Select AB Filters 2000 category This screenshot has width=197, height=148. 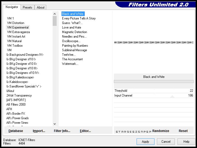[x=16, y=104]
